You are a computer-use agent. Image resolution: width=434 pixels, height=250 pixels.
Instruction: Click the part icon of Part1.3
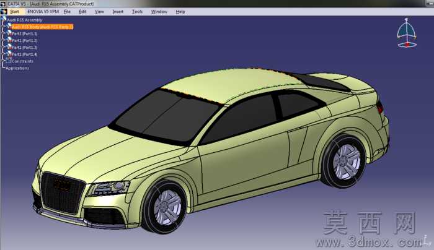click(x=9, y=47)
